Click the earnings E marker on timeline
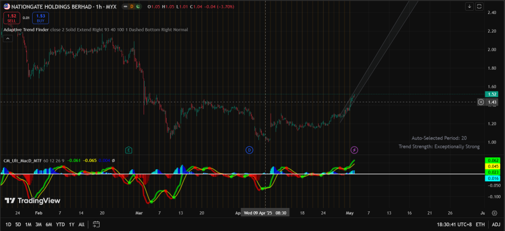505x231 pixels. [128, 150]
